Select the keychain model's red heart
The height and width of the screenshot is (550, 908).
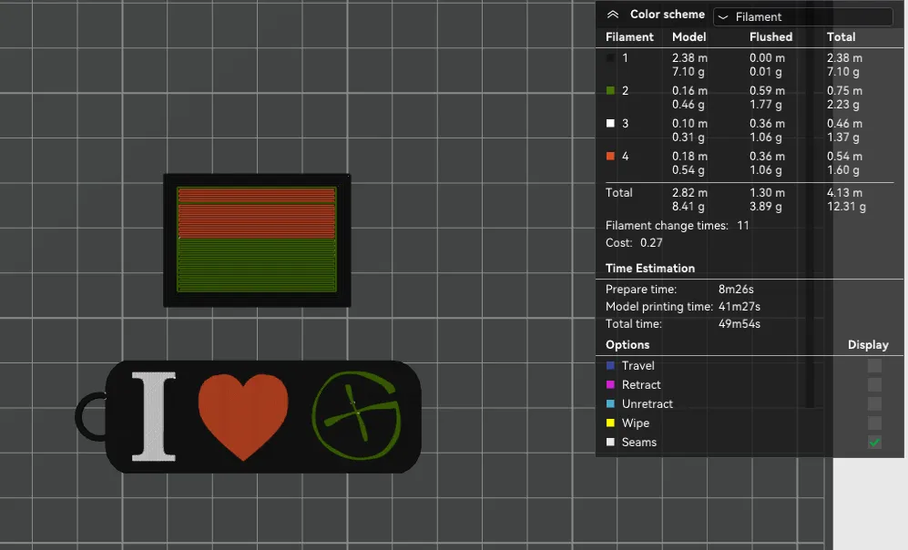pos(243,415)
